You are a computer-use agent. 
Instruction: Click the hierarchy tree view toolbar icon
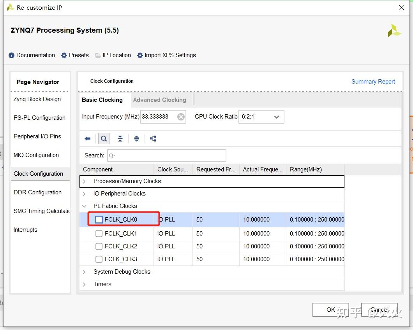click(x=153, y=139)
